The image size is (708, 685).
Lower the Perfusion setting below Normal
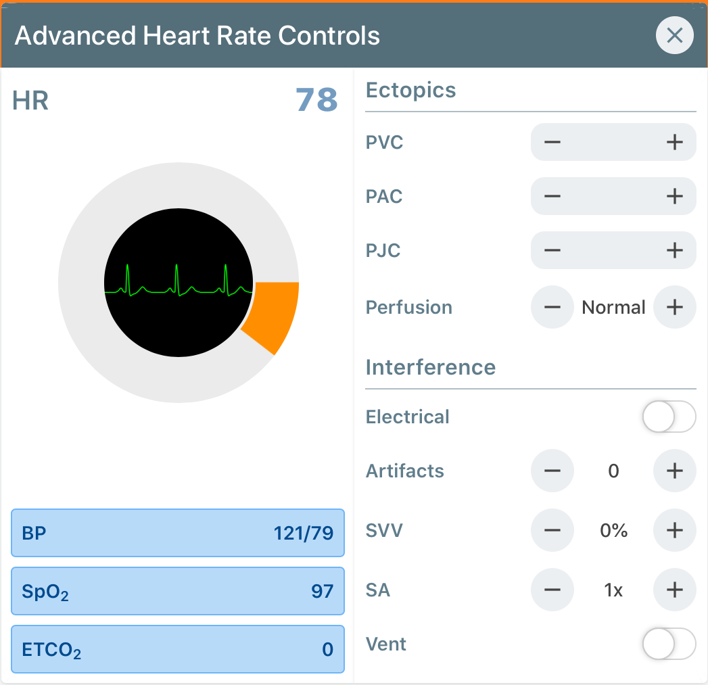[x=552, y=307]
